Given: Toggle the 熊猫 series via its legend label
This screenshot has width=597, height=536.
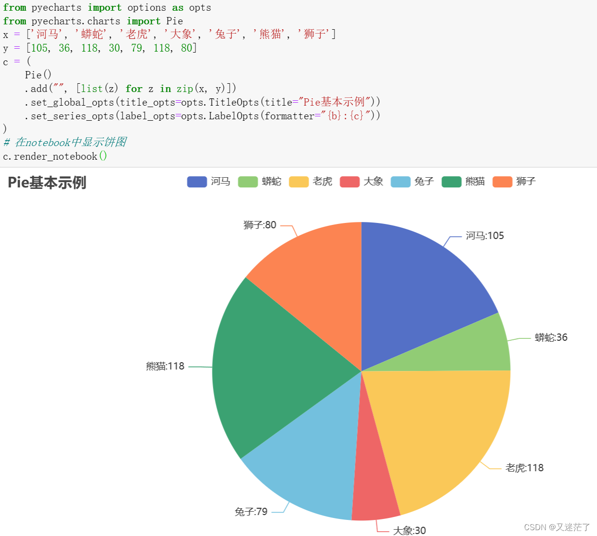Looking at the screenshot, I should [x=475, y=181].
